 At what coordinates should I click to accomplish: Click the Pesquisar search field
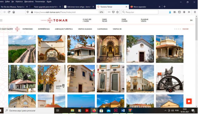[x=140, y=12]
